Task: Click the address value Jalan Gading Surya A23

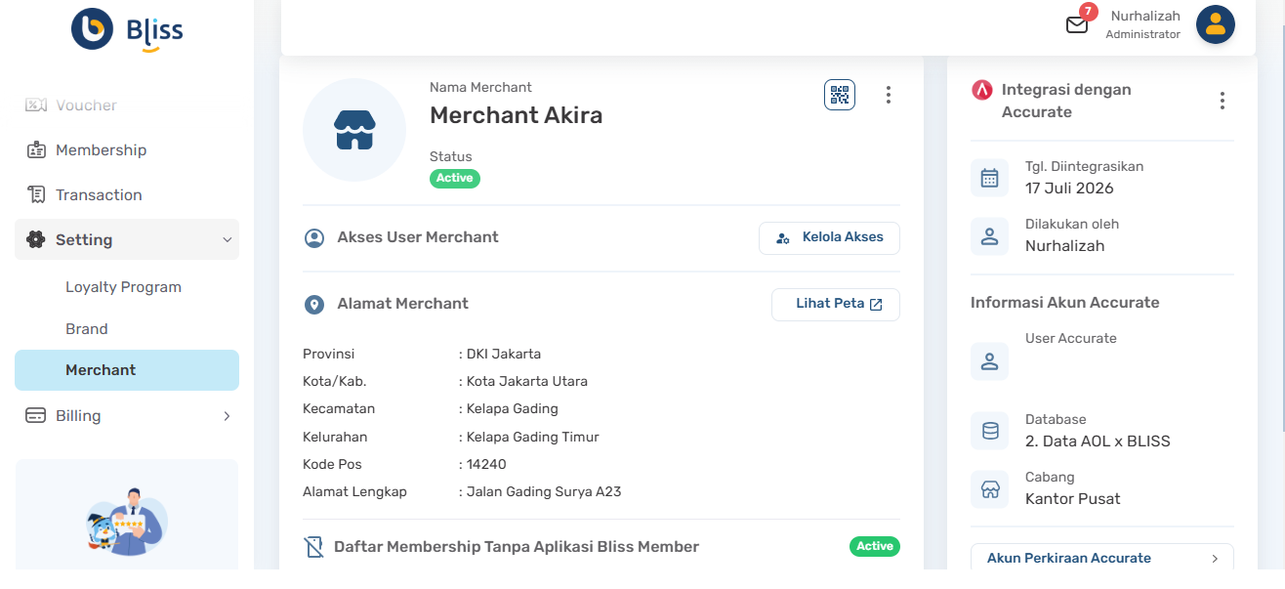Action: (544, 491)
